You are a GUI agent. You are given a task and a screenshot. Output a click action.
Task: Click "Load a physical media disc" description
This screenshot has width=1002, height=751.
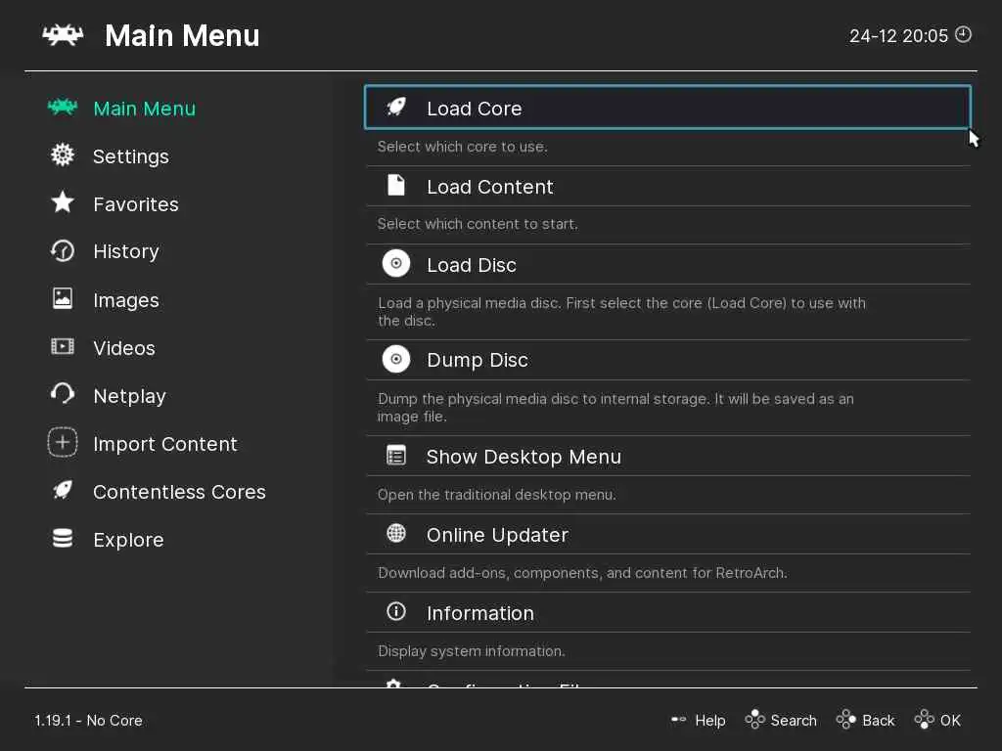point(621,312)
